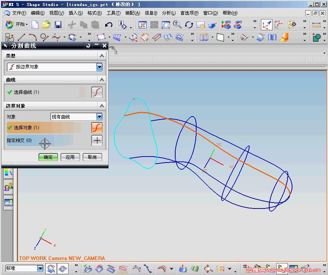The width and height of the screenshot is (328, 275).
Task: Open the 分析 menu
Action: tap(169, 13)
